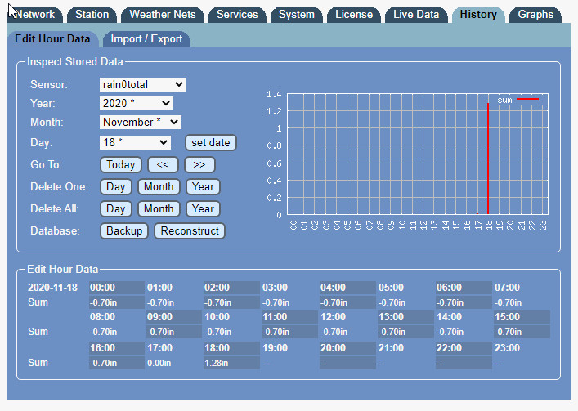Screen dimensions: 578x411
Task: Edit the Sum value under 04:00
Action: pos(347,302)
